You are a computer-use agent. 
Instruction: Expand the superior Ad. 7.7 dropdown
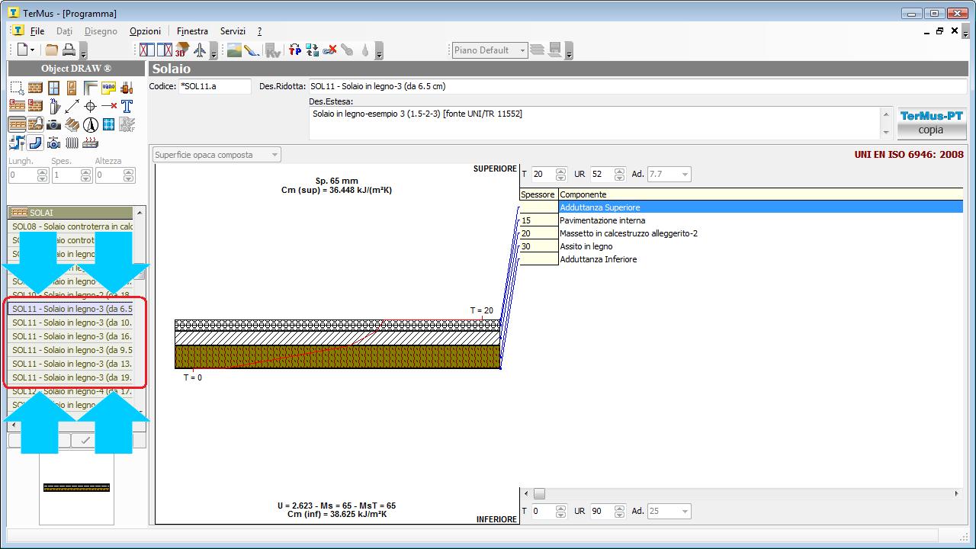(x=684, y=175)
